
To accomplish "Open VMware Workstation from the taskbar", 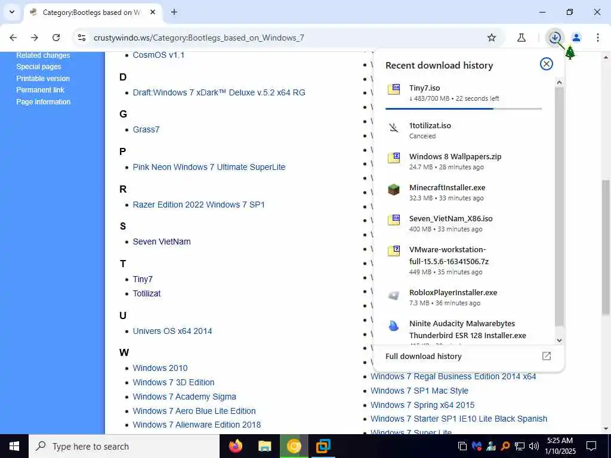I will [323, 446].
